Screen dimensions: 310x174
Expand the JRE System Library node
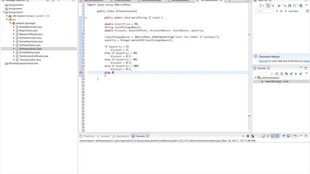point(7,16)
